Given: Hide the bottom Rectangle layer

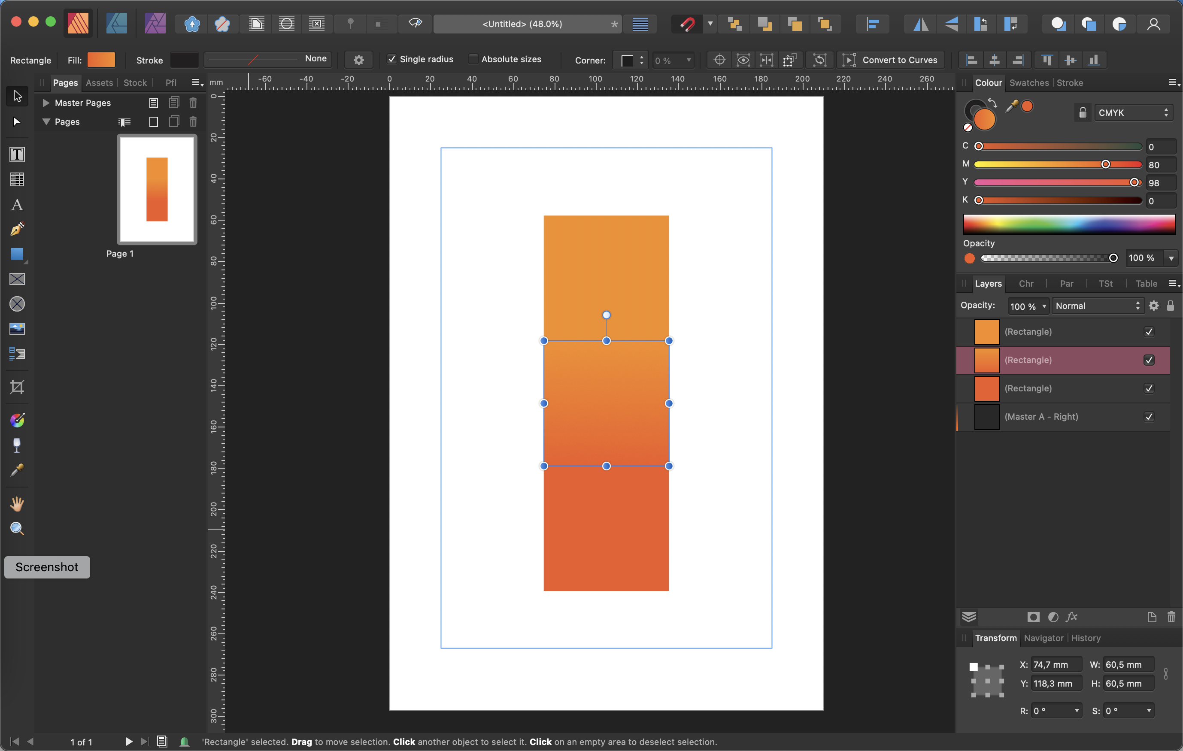Looking at the screenshot, I should coord(1149,388).
